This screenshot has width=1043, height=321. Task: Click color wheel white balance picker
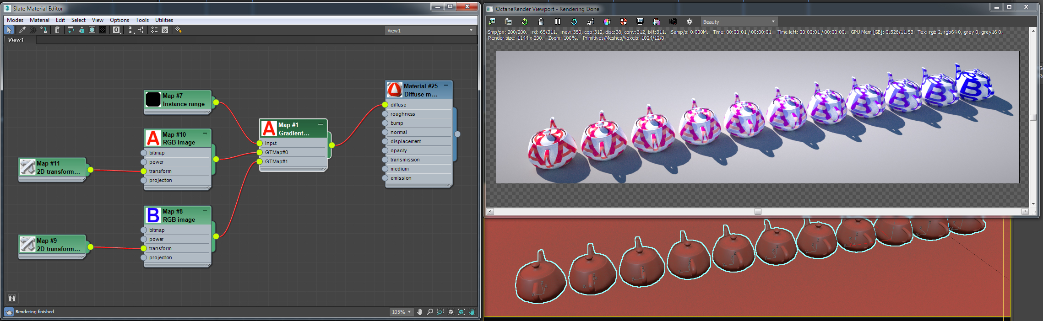tap(607, 21)
